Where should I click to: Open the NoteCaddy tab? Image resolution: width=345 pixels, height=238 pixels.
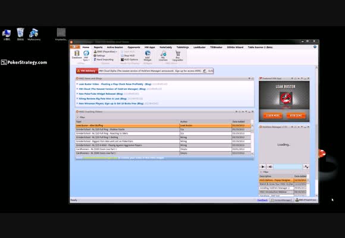(166, 48)
